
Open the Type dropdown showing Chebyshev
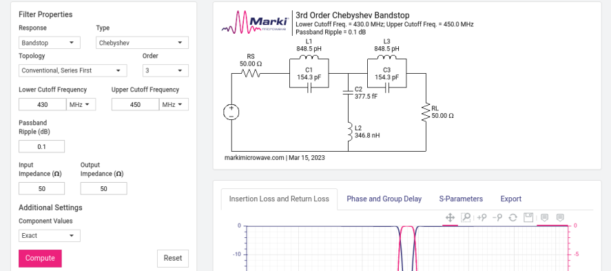[x=142, y=43]
